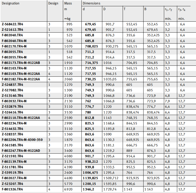Select the F-801326.TR4 row designation
The height and width of the screenshot is (193, 196).
12,189
